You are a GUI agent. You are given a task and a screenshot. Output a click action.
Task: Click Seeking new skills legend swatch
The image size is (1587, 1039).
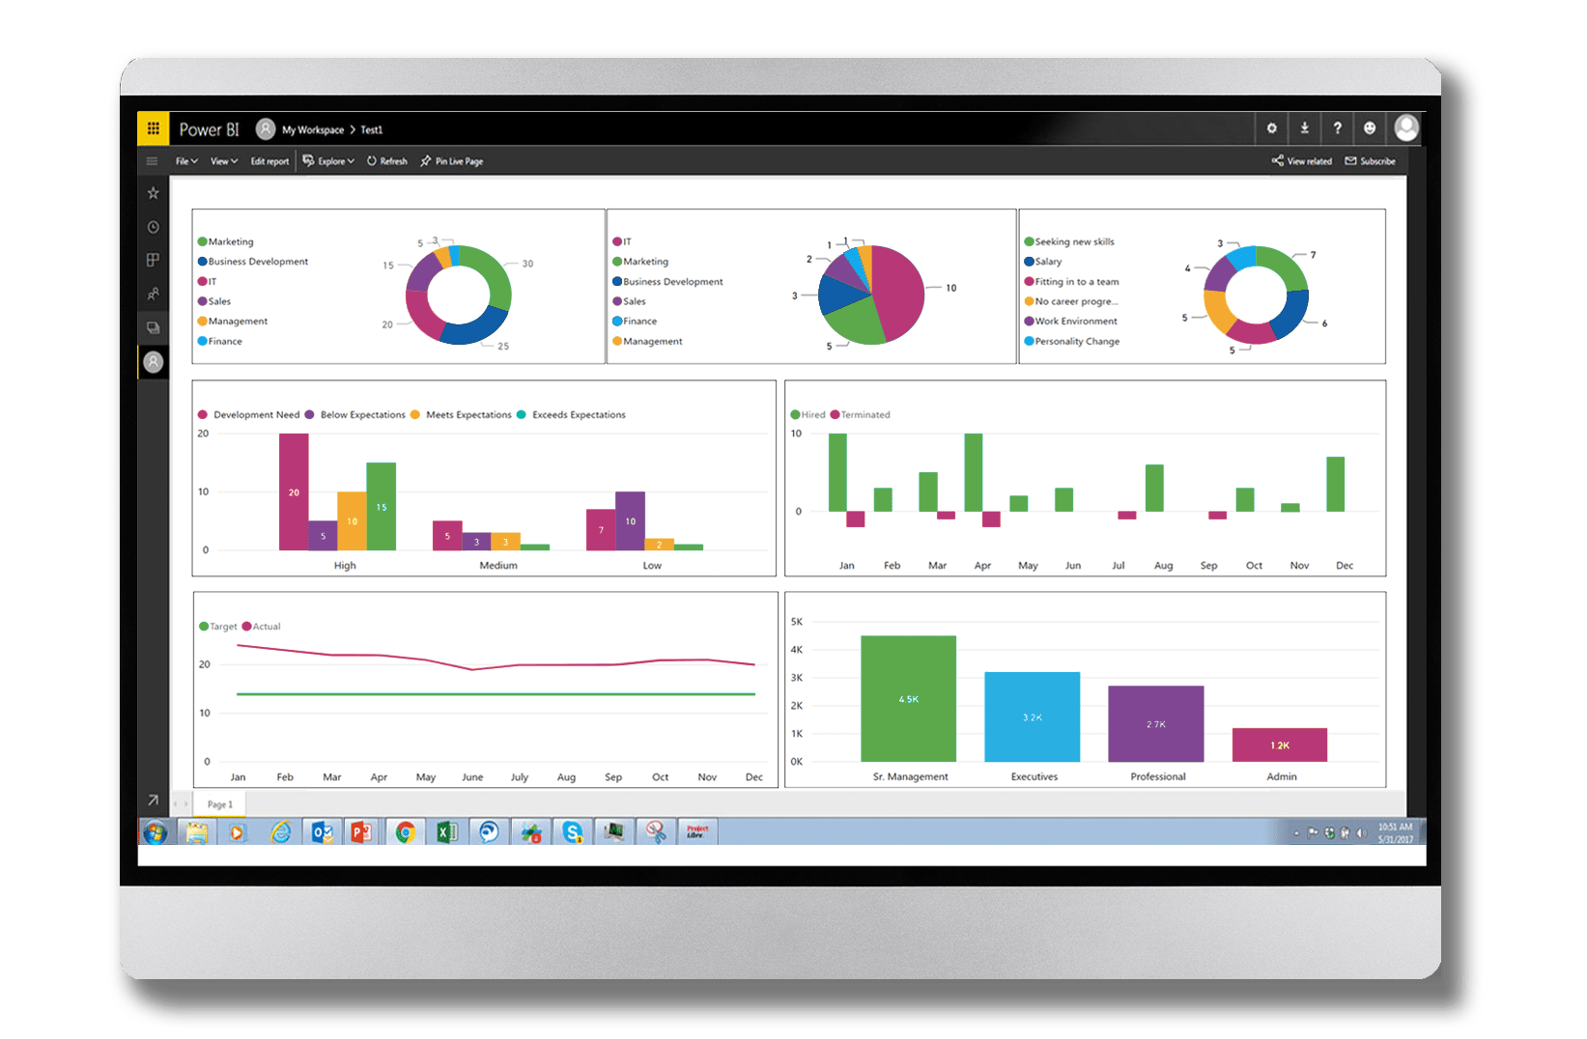[x=1030, y=242]
